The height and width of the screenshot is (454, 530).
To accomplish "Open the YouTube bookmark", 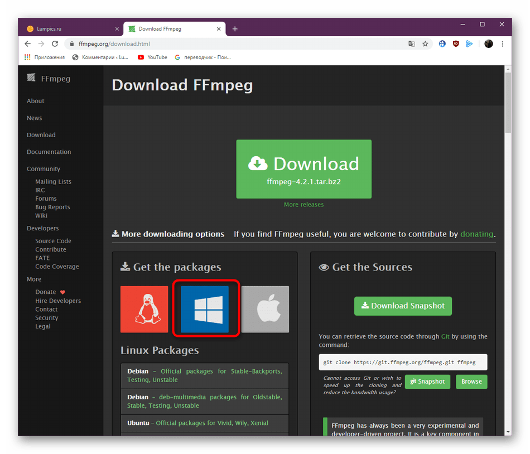I will [x=152, y=57].
